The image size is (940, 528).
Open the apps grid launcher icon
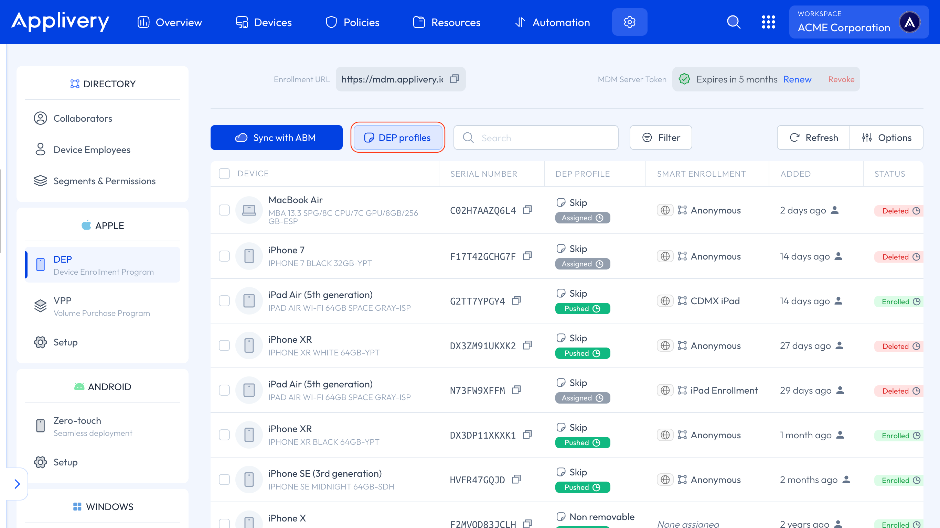click(768, 22)
